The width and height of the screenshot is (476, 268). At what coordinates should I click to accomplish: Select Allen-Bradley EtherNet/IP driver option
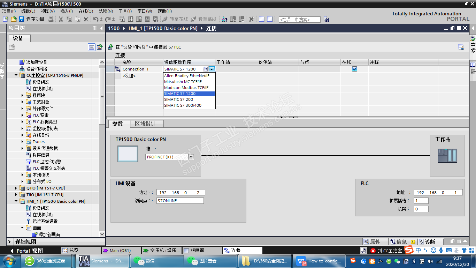189,76
